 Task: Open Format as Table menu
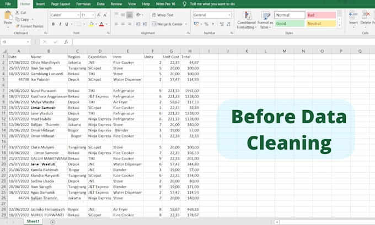265,20
